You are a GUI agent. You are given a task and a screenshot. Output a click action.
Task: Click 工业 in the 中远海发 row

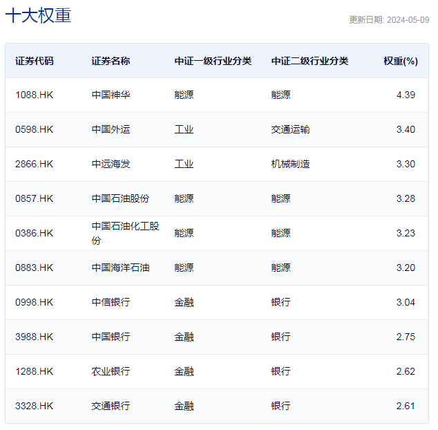click(x=184, y=164)
